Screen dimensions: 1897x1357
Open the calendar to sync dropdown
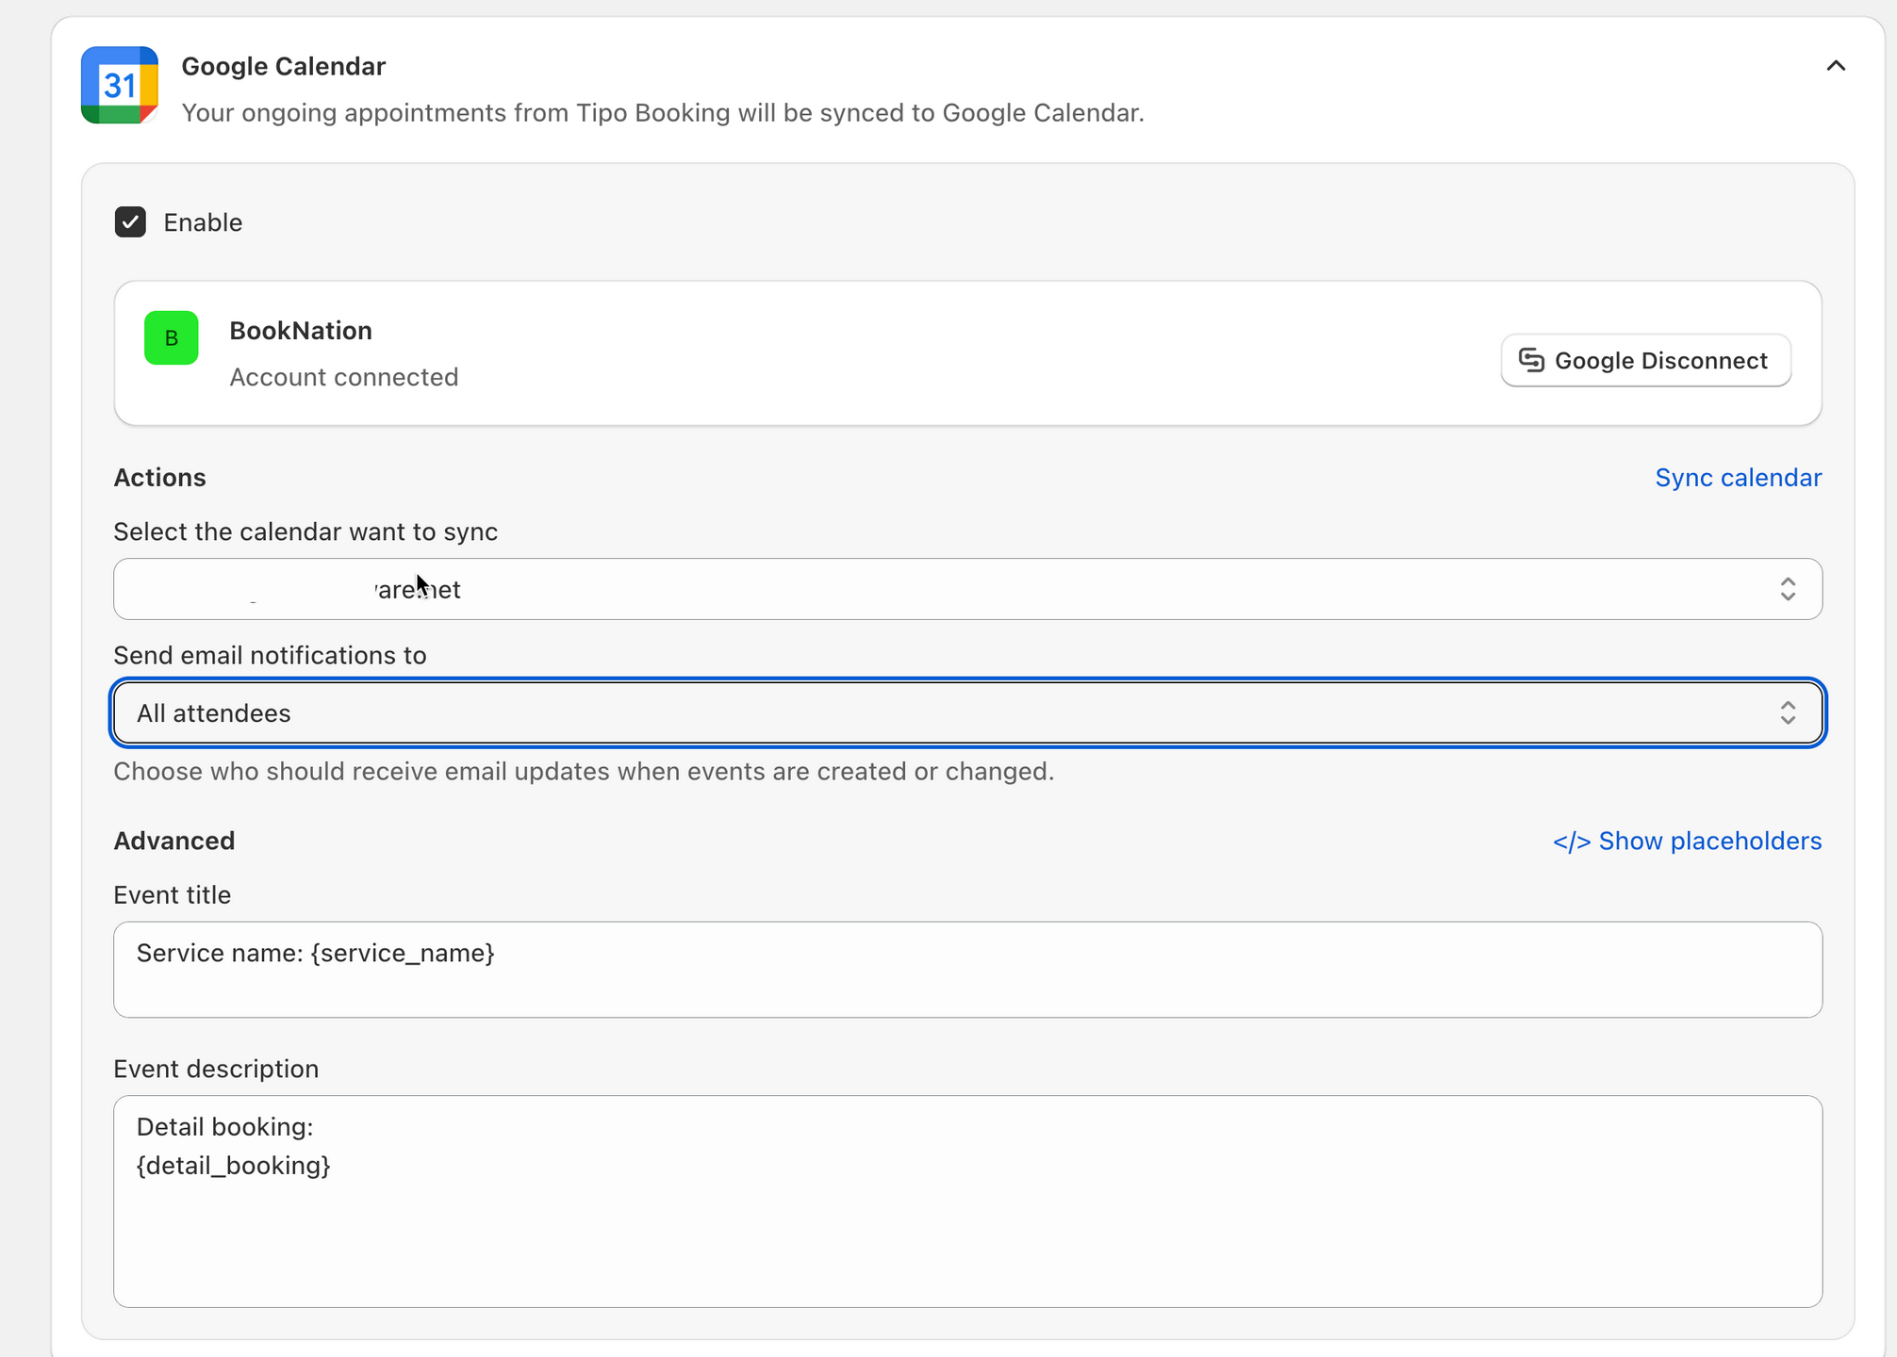(943, 589)
